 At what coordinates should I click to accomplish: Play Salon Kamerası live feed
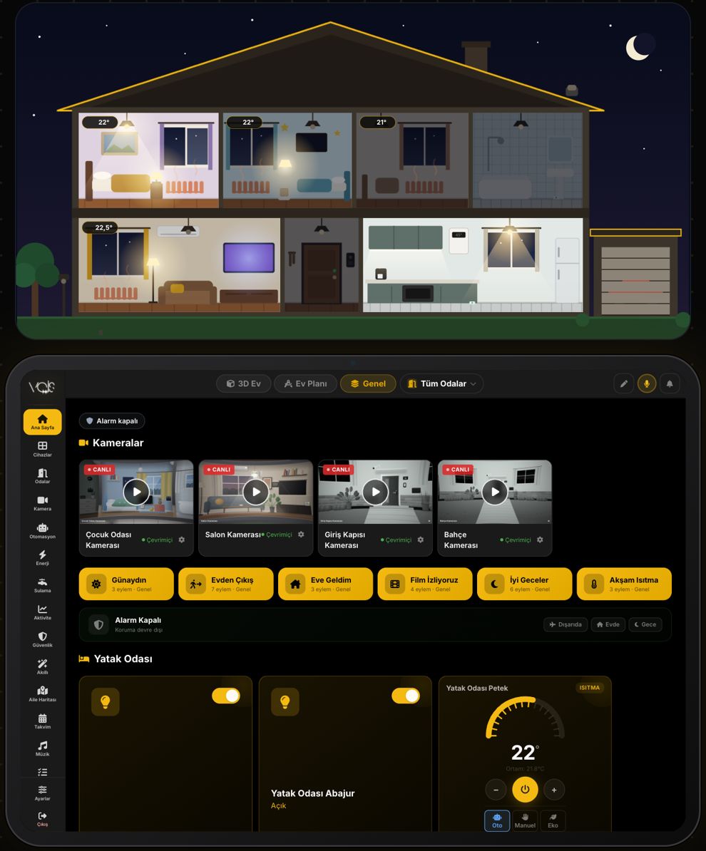tap(256, 492)
